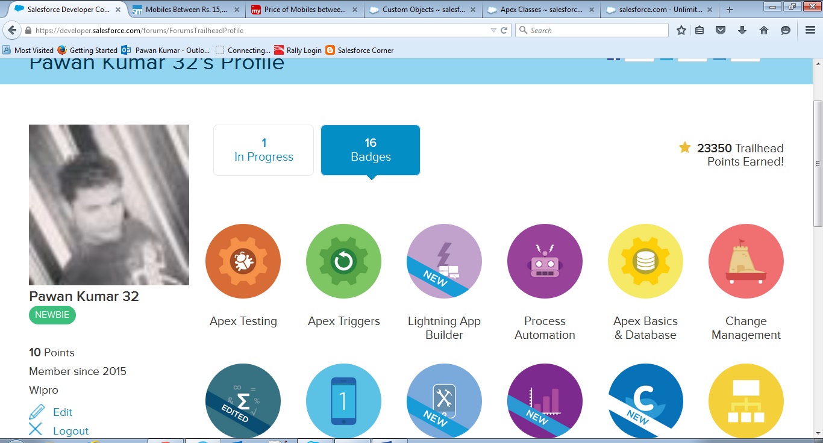
Task: Click the "Member since 2015" text
Action: pos(78,371)
